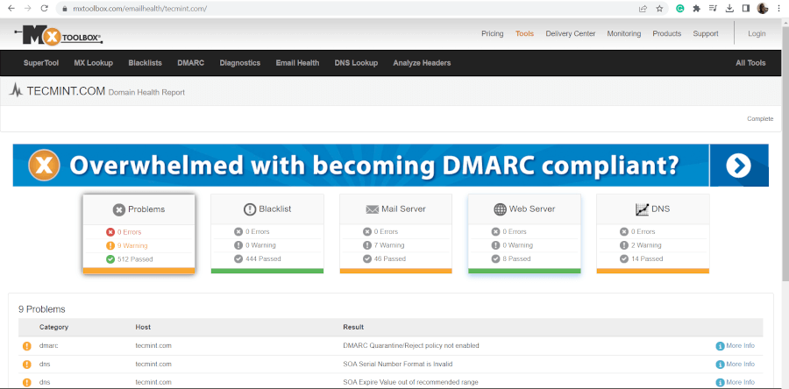Open All Tools link
The image size is (789, 389).
[750, 63]
